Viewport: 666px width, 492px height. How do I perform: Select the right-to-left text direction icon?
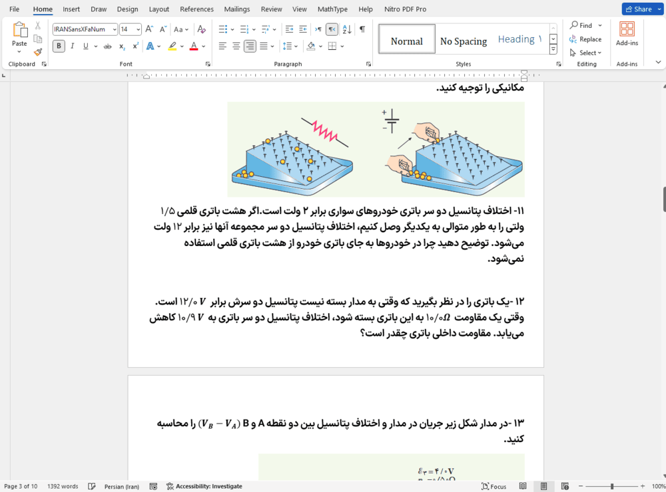331,29
